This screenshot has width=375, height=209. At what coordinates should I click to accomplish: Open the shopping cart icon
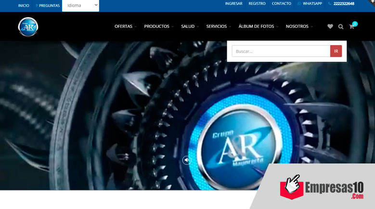pos(352,26)
